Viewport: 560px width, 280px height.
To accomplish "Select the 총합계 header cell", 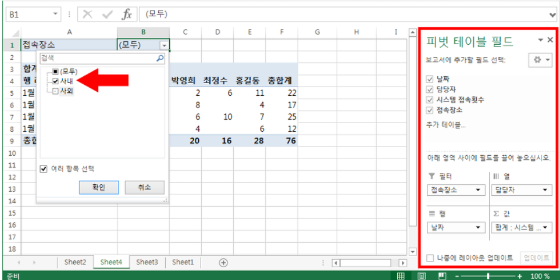I will pos(281,81).
